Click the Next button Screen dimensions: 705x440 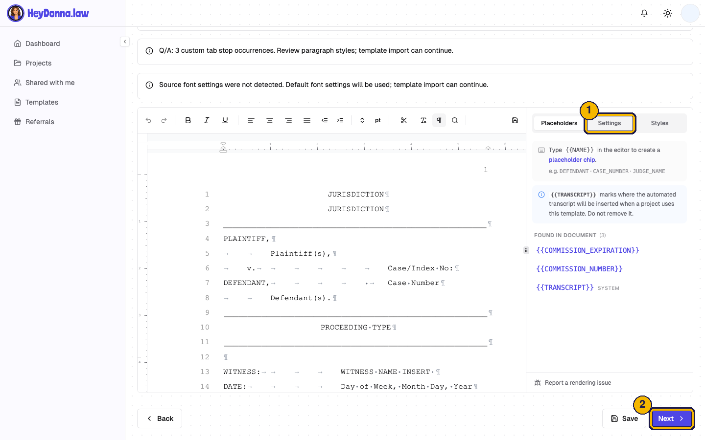671,418
